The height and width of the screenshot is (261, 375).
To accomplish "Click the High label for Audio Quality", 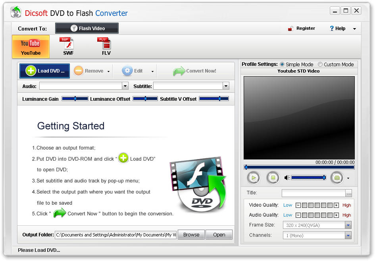I will tap(346, 215).
